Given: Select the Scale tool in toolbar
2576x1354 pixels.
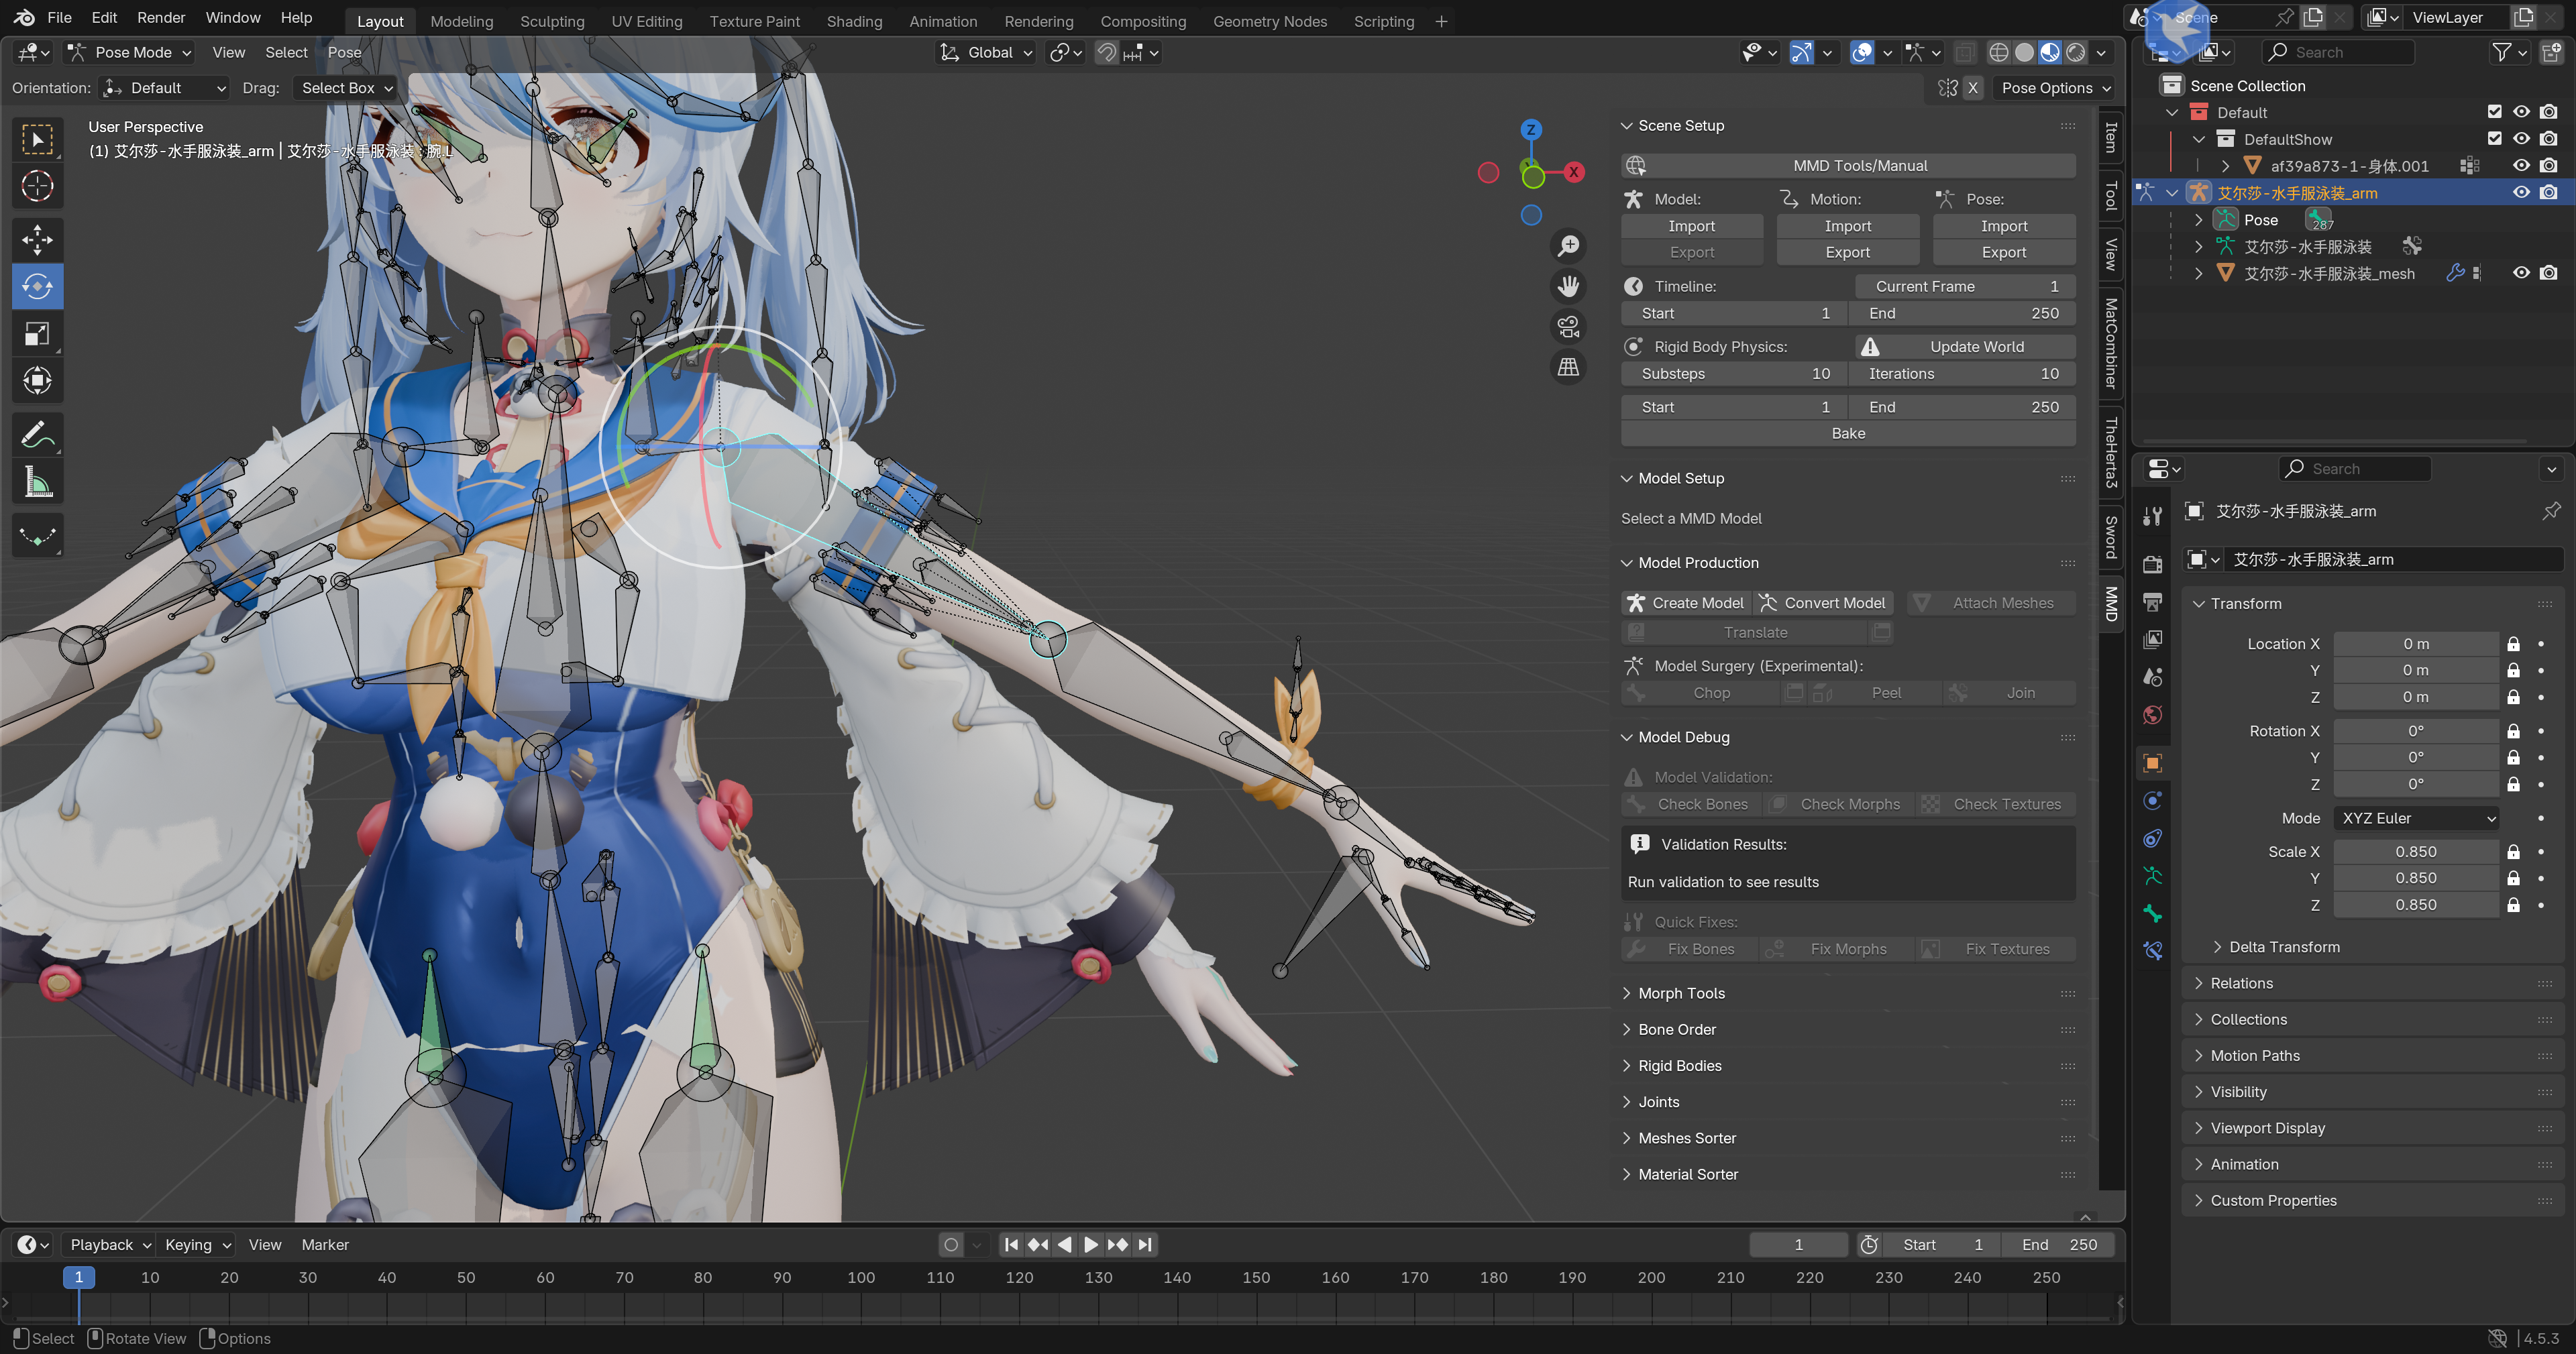Looking at the screenshot, I should (37, 333).
